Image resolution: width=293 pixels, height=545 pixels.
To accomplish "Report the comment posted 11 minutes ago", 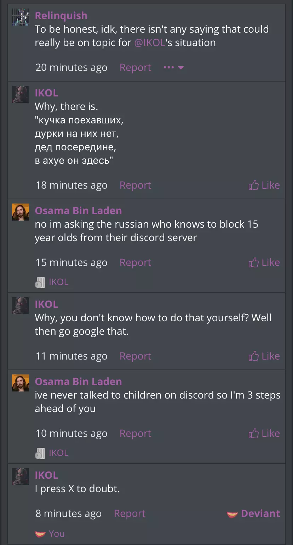I will [135, 356].
